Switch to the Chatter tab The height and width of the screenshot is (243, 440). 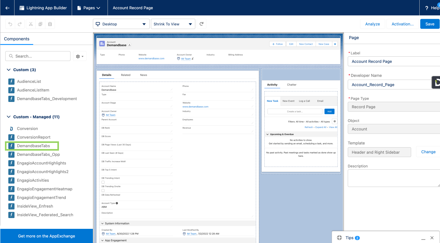click(x=292, y=85)
